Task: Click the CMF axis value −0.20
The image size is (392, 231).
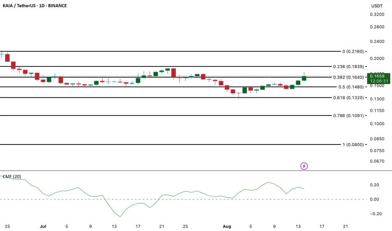Action: 376,214
